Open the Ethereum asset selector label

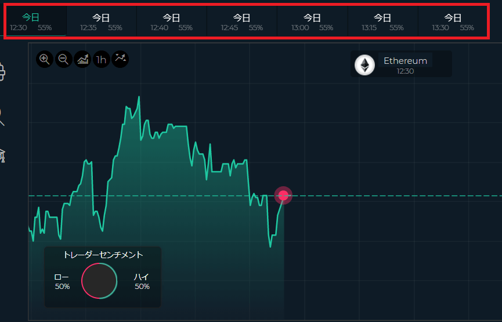[405, 61]
